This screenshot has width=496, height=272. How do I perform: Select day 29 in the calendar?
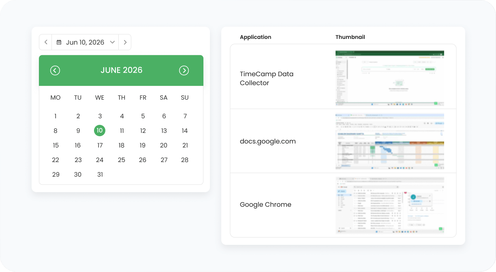pyautogui.click(x=56, y=175)
